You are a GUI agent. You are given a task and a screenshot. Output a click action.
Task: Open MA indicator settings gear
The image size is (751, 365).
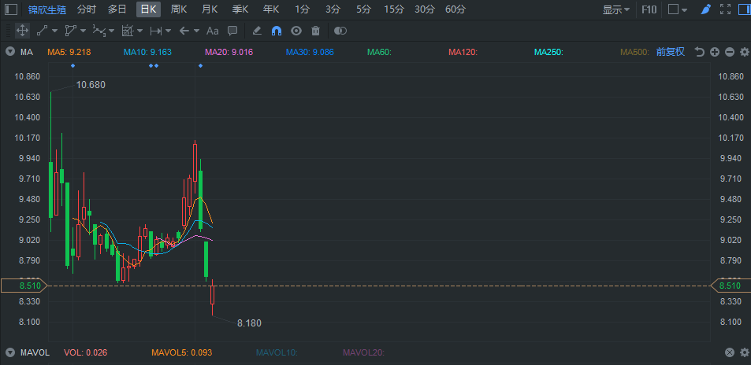[x=744, y=52]
